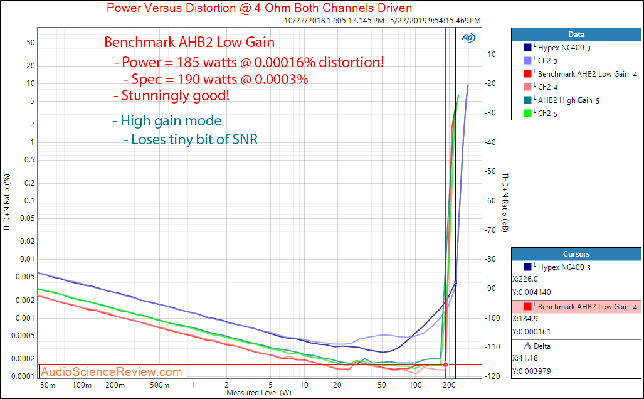The image size is (644, 399).
Task: Select highlighted Benchmark AHB2 Low Gain cursor row
Action: (576, 307)
